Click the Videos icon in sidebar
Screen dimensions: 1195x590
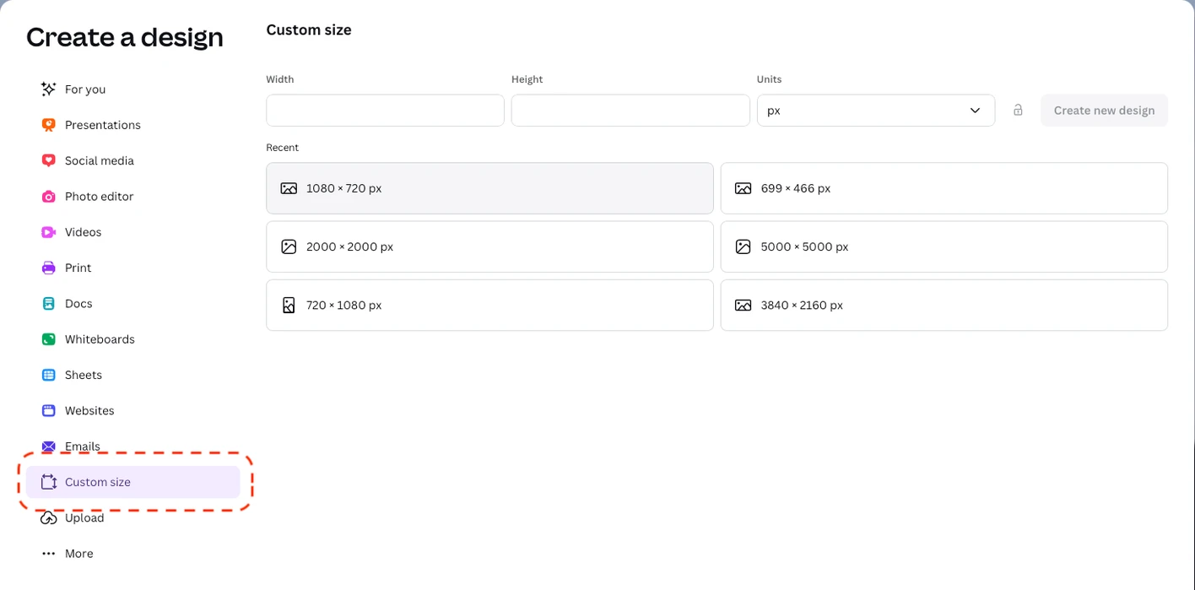tap(49, 232)
